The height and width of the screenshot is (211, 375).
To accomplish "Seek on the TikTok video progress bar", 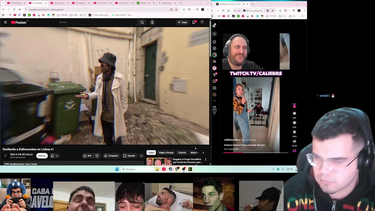I will tap(256, 152).
